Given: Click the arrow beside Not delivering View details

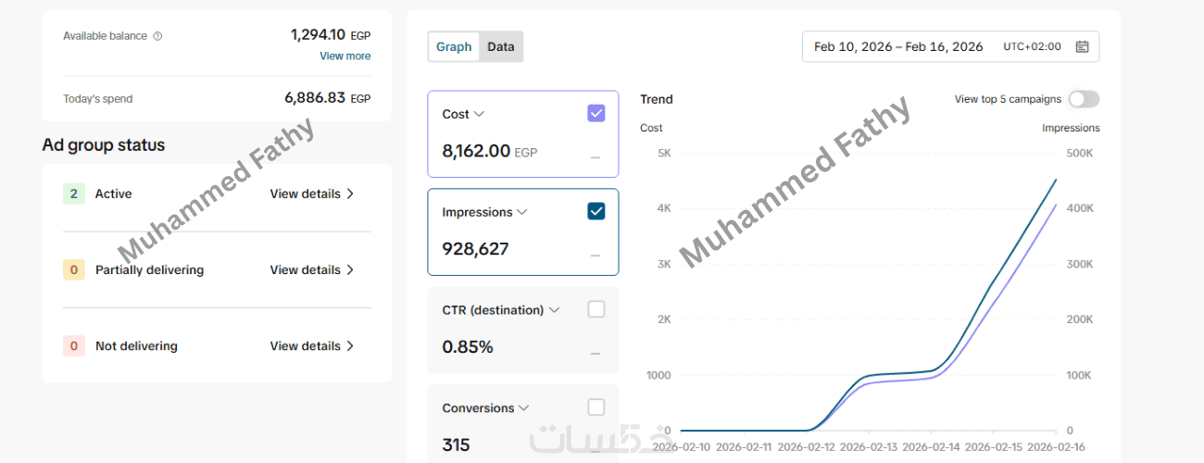Looking at the screenshot, I should [350, 345].
